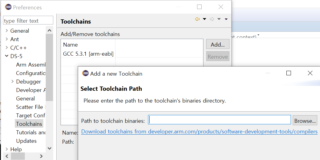The width and height of the screenshot is (320, 160).
Task: Click the Path to toolchain binaries field
Action: click(x=219, y=120)
